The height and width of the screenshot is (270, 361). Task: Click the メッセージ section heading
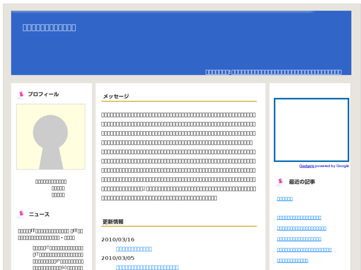point(116,97)
